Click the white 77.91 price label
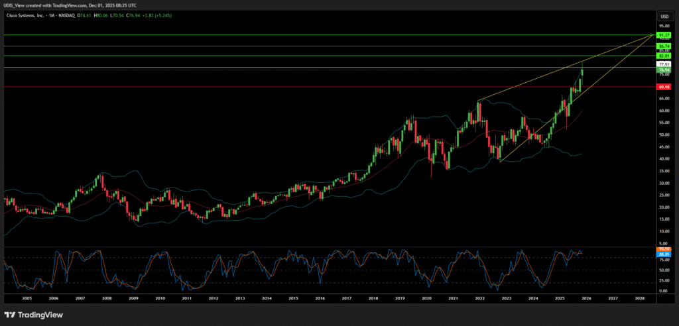The height and width of the screenshot is (326, 679). pos(664,64)
